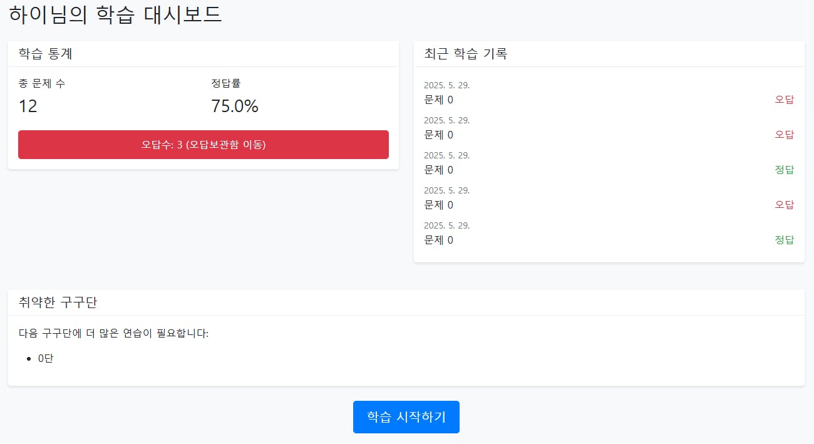814x444 pixels.
Task: Click the third record's date 2025. 5. 29.
Action: point(446,155)
